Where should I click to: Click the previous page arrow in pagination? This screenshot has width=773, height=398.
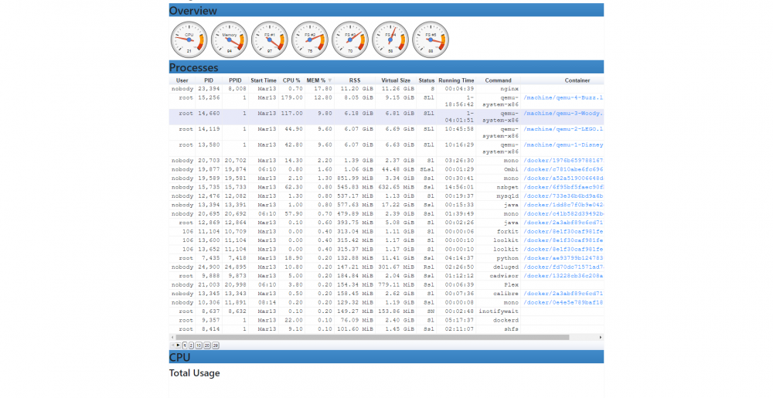172,345
